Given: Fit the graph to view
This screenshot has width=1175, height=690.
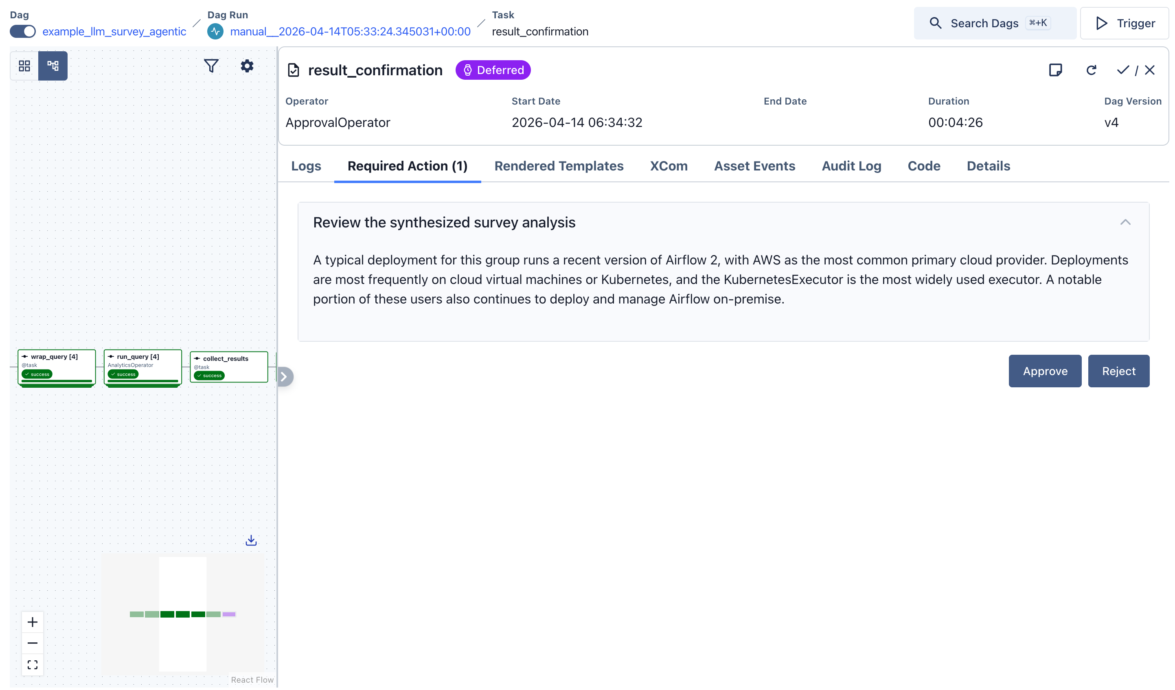Looking at the screenshot, I should click(x=32, y=664).
